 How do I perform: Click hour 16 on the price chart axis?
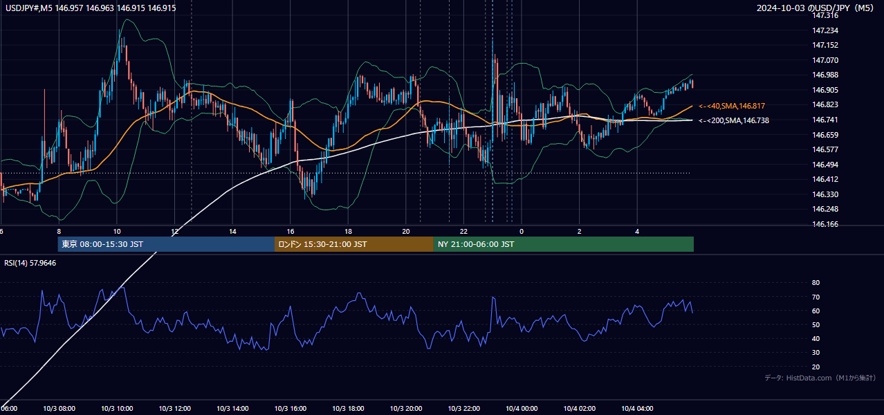[x=291, y=232]
